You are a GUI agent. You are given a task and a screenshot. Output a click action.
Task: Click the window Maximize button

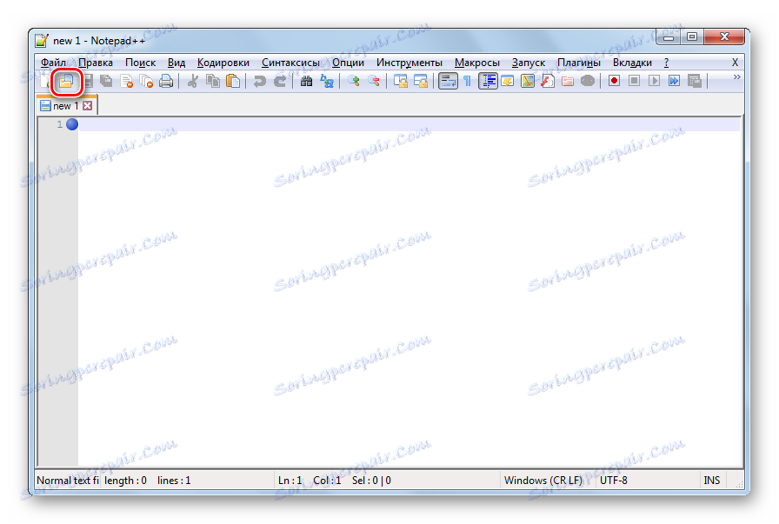click(x=692, y=36)
